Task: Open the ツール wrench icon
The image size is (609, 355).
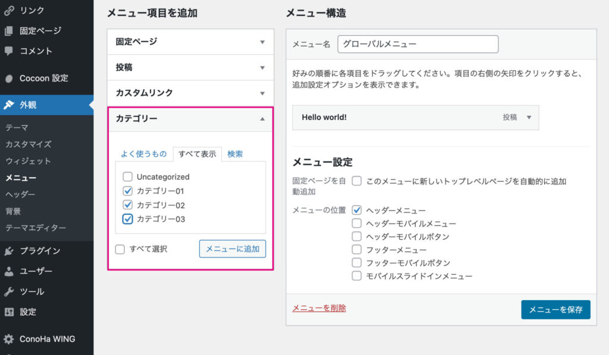Action: [x=9, y=291]
